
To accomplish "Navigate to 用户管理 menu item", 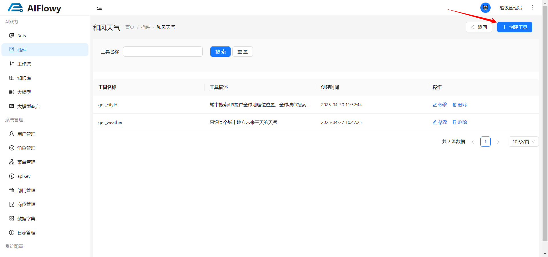I will (26, 134).
